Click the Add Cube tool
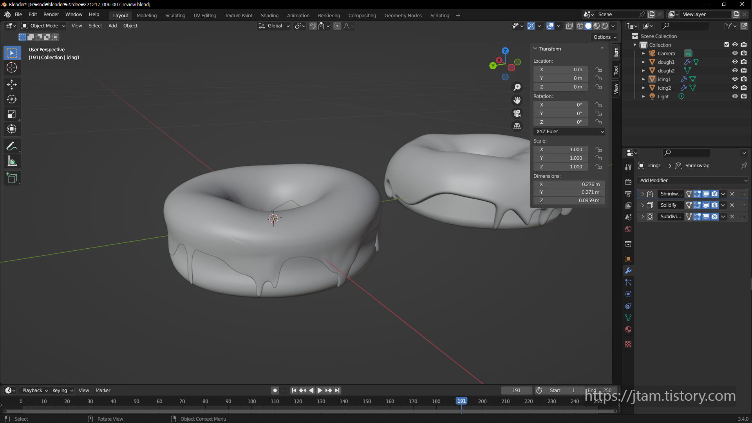The height and width of the screenshot is (423, 752). coord(12,178)
